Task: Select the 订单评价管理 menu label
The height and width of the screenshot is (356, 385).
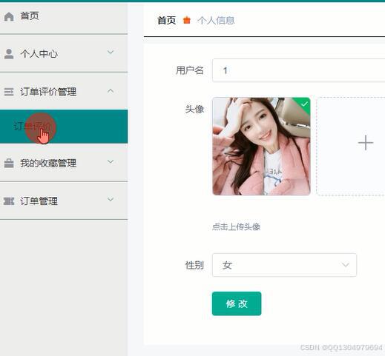Action: tap(48, 92)
